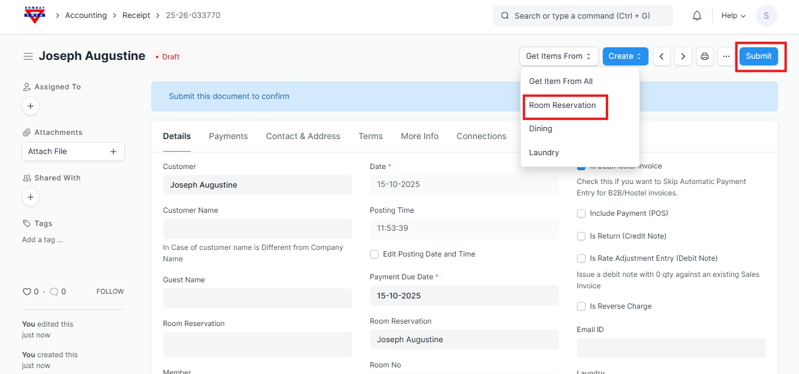
Task: Select Room Reservation from the menu
Action: tap(563, 105)
